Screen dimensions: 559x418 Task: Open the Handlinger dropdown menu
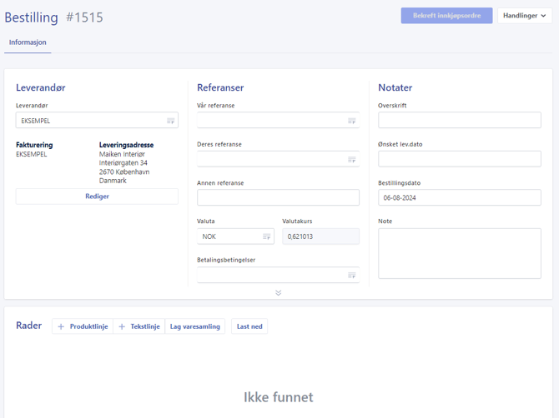(525, 16)
